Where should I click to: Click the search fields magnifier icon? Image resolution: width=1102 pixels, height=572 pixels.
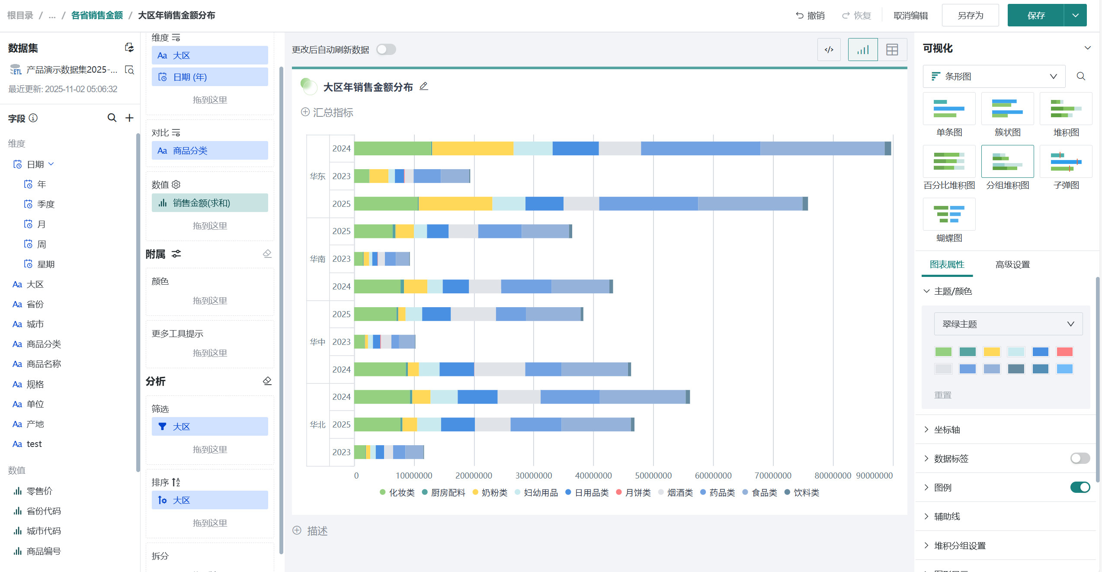tap(112, 118)
